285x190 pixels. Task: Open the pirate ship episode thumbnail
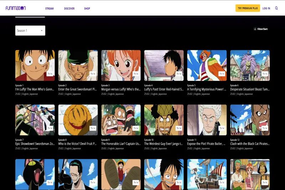click(207, 174)
